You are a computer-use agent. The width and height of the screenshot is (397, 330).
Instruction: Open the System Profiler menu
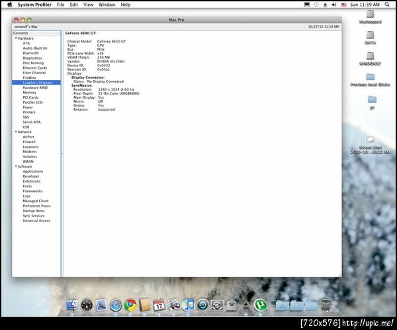(34, 5)
